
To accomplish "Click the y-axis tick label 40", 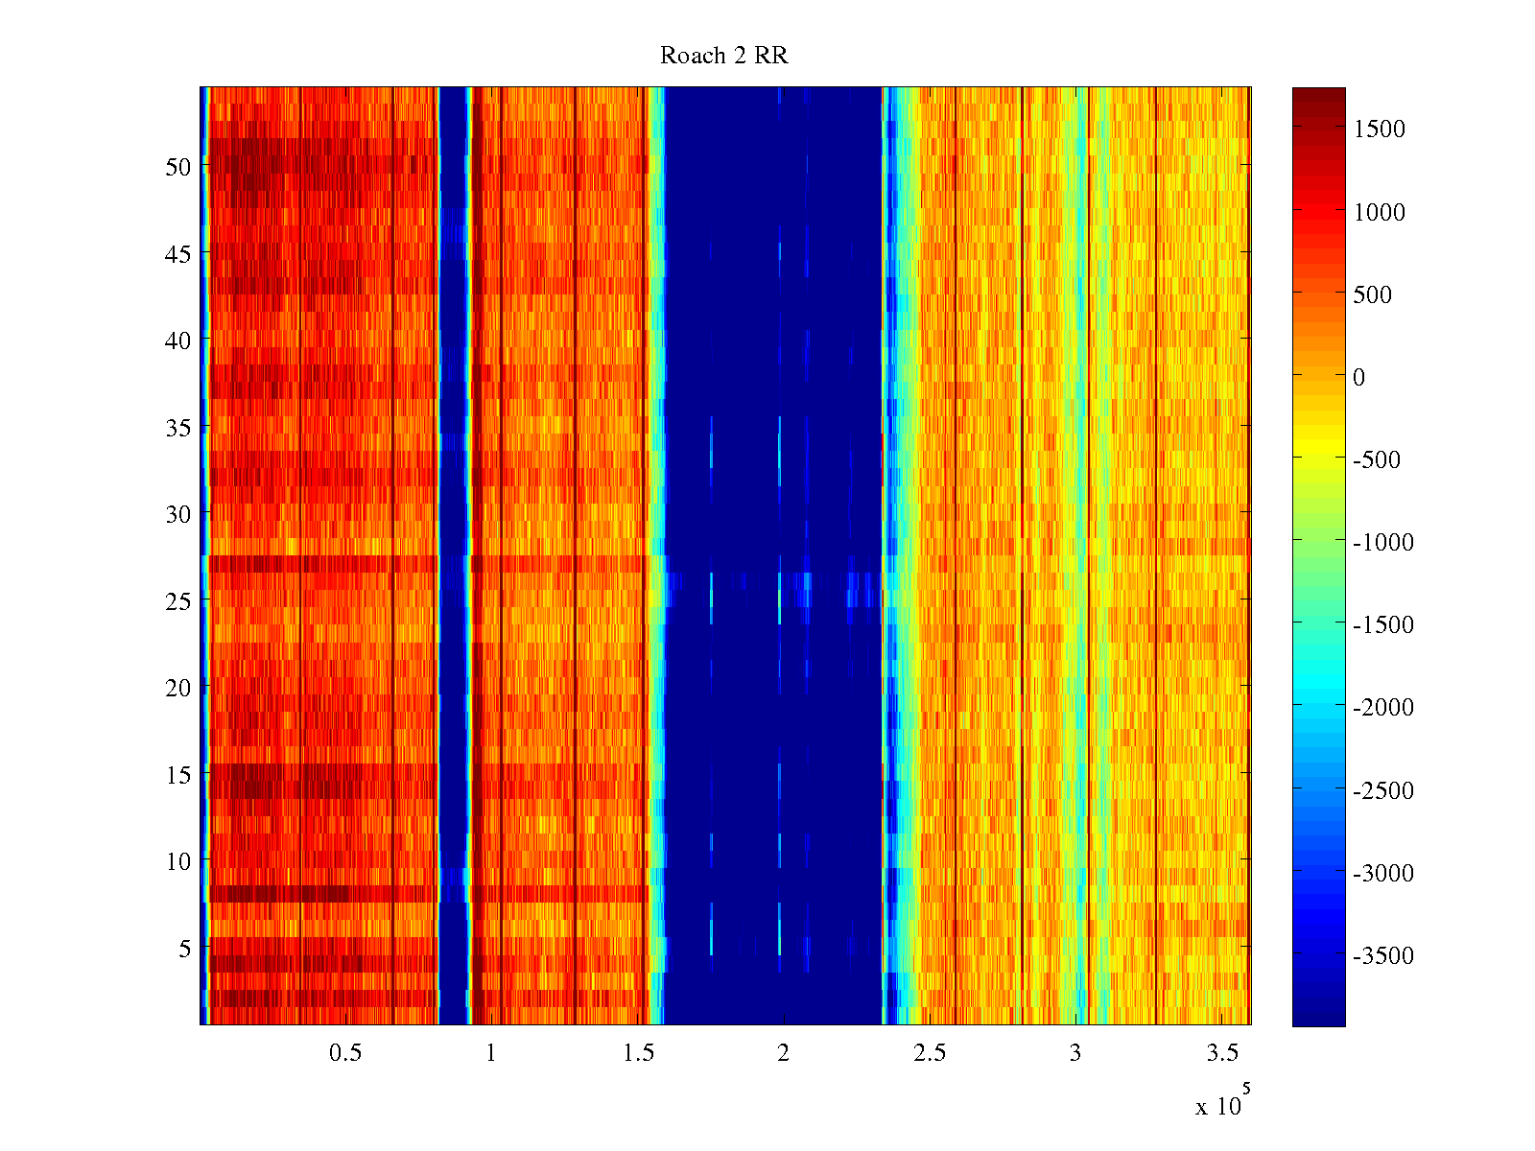I will 178,341.
